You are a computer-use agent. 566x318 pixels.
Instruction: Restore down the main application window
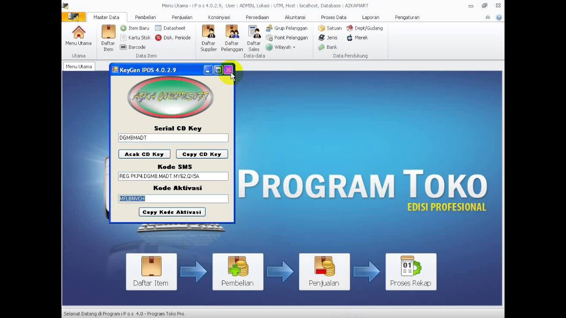485,6
